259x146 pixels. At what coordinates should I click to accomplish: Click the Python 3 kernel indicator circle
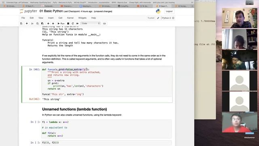(173, 18)
